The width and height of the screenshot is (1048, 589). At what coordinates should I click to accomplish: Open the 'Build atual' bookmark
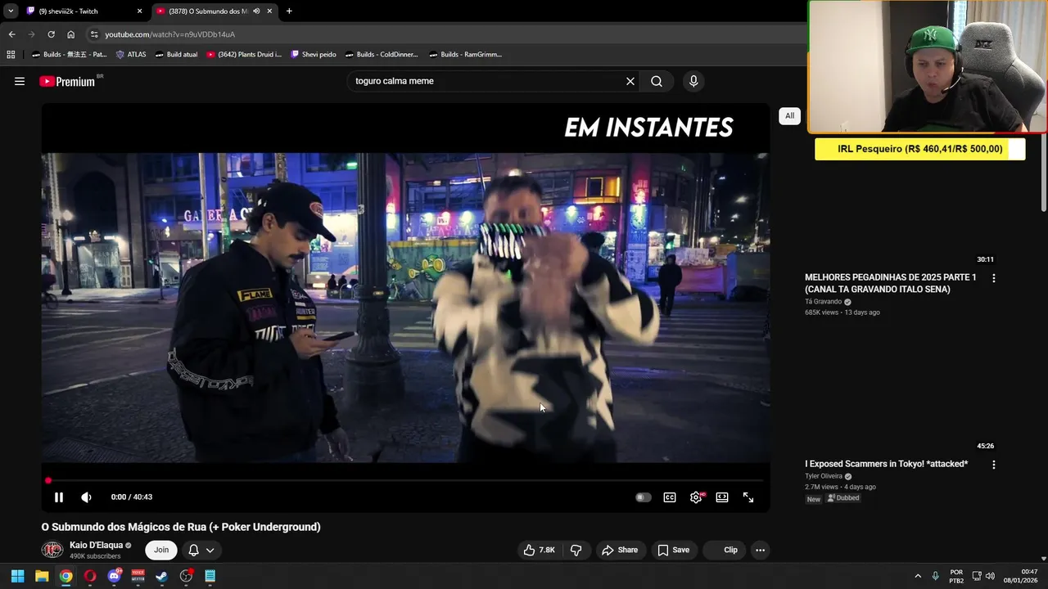click(x=176, y=55)
